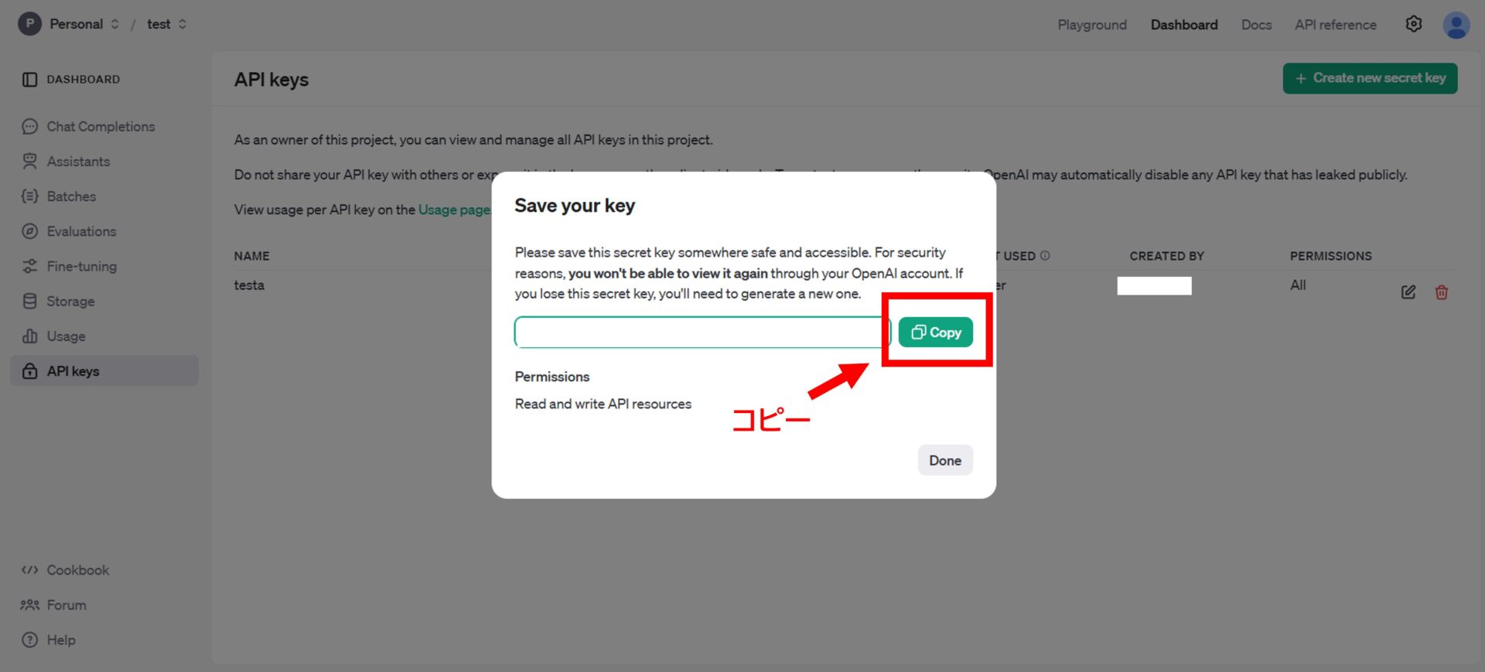Click the info icon beside Last Used
This screenshot has height=672, width=1485.
(1045, 256)
